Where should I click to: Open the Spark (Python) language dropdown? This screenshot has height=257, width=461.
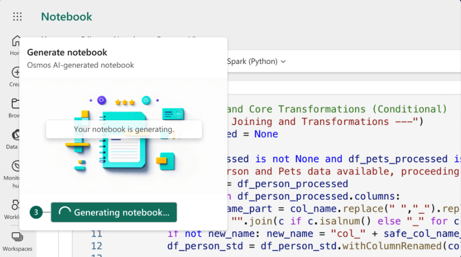pos(256,61)
